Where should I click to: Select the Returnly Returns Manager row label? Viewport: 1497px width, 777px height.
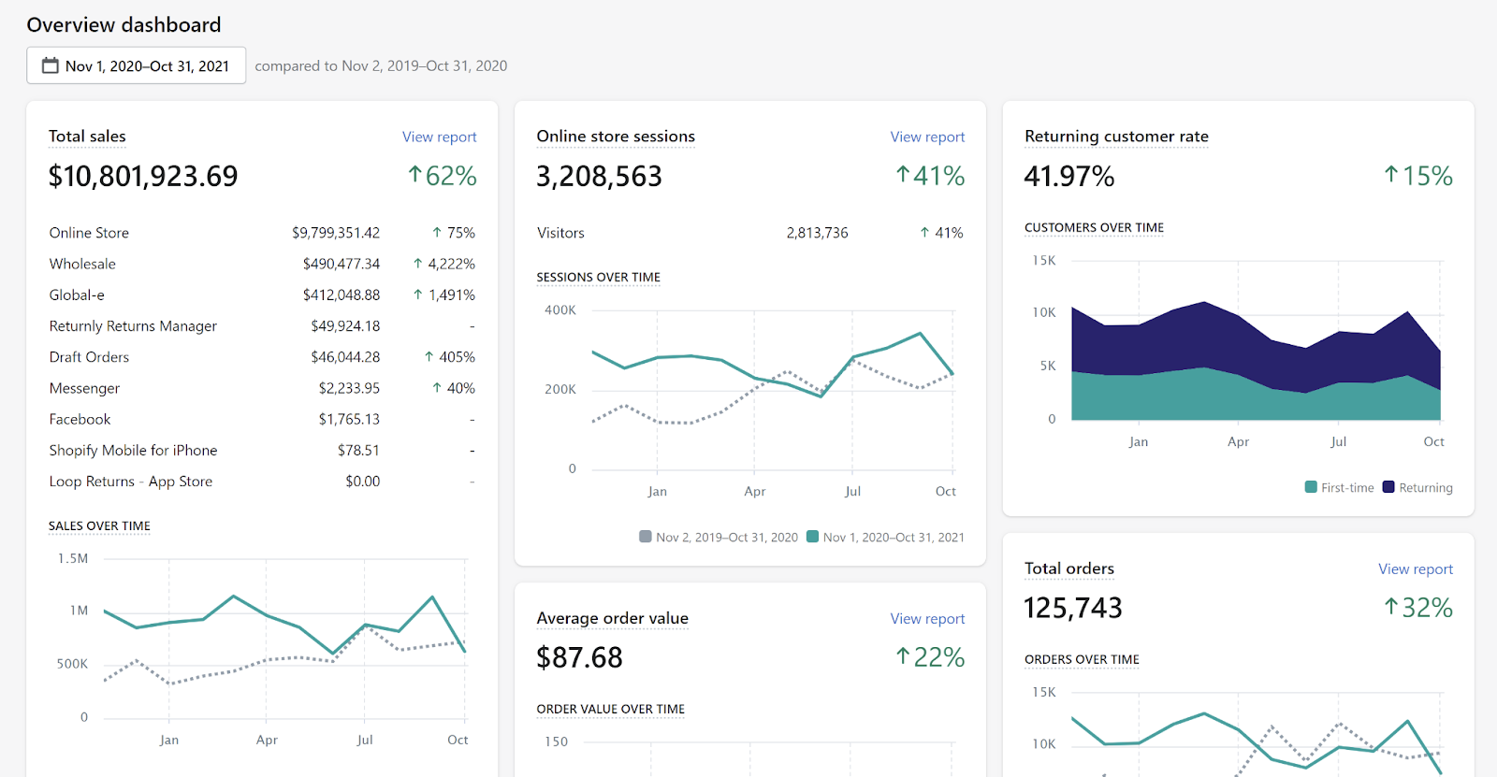point(133,326)
